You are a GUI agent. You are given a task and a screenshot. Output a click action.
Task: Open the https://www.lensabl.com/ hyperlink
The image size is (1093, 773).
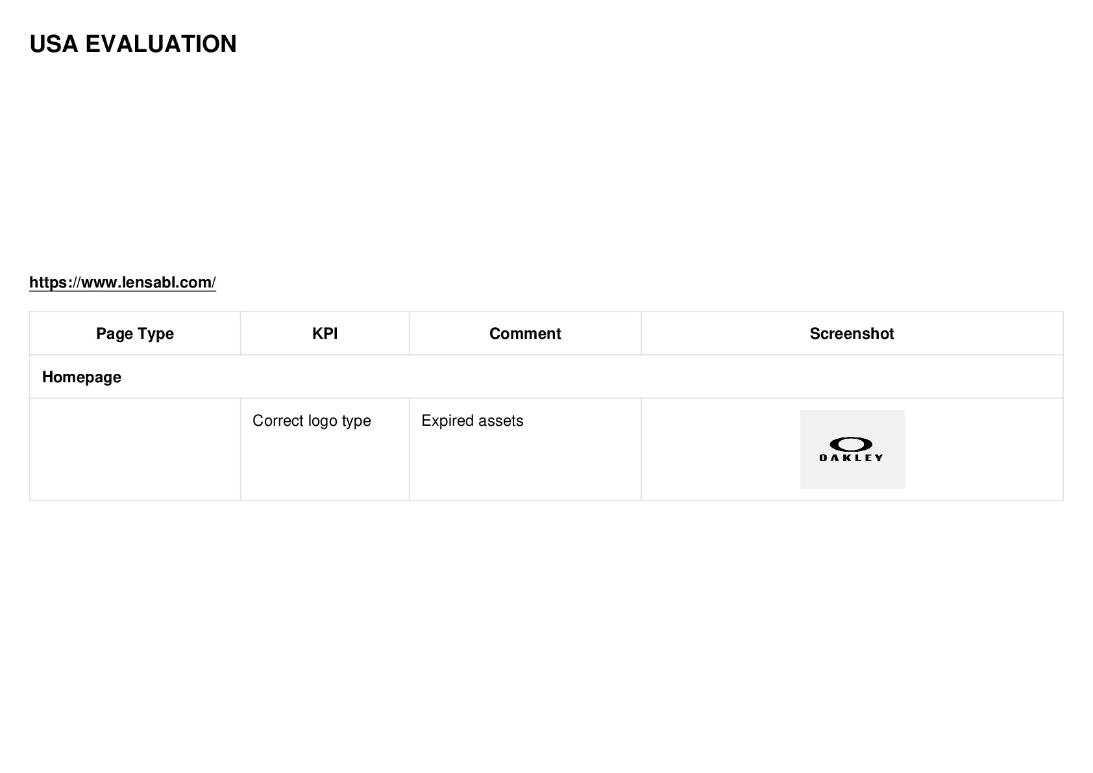123,282
